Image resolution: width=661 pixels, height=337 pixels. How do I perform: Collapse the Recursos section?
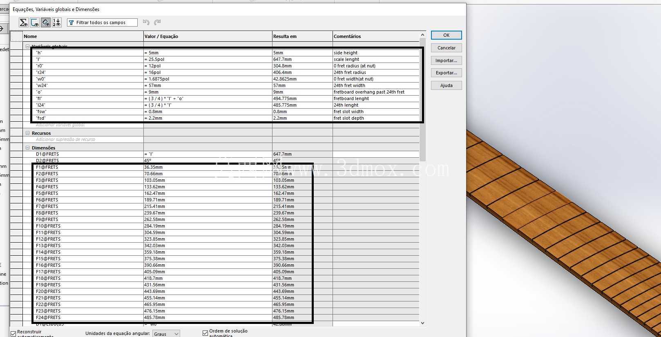[27, 133]
